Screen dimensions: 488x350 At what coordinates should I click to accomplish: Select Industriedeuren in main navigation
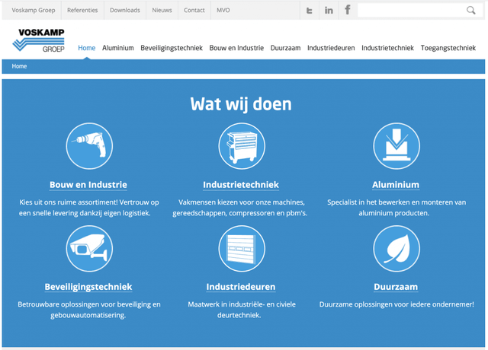[x=331, y=48]
